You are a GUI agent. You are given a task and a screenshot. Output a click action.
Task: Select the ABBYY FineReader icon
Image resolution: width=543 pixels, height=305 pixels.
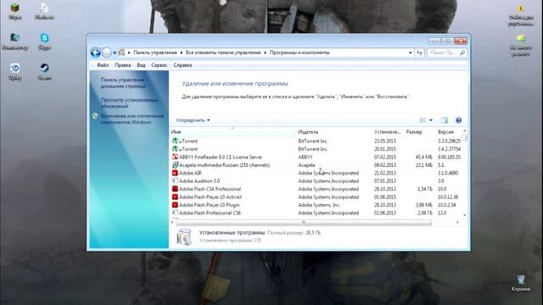pos(176,157)
